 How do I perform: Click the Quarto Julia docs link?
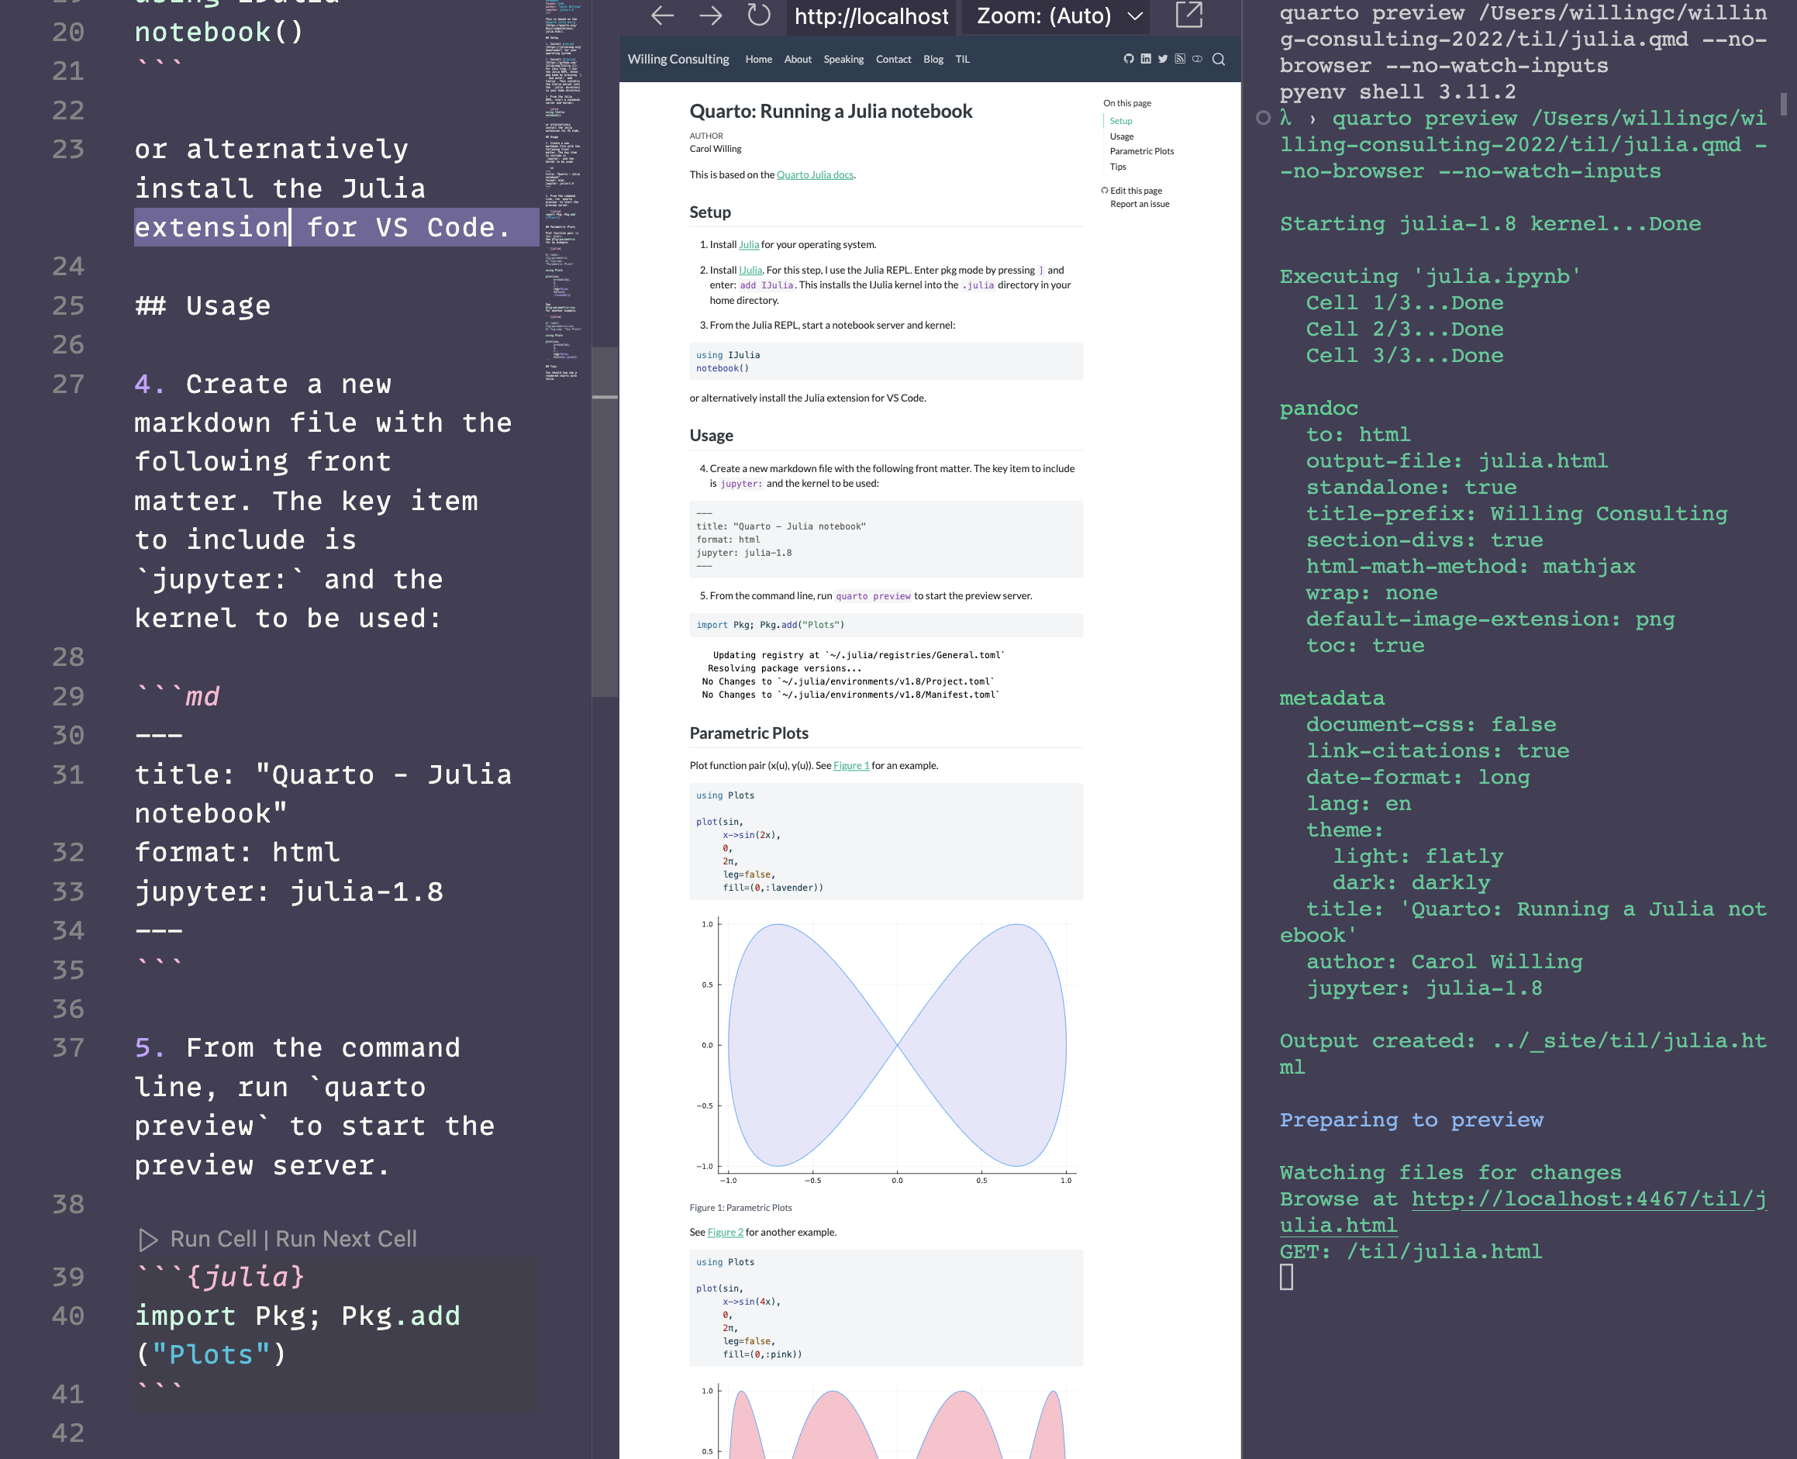coord(815,174)
